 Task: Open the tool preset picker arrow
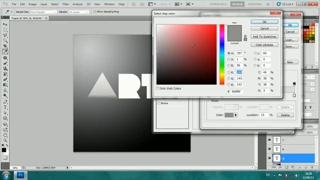pyautogui.click(x=11, y=12)
